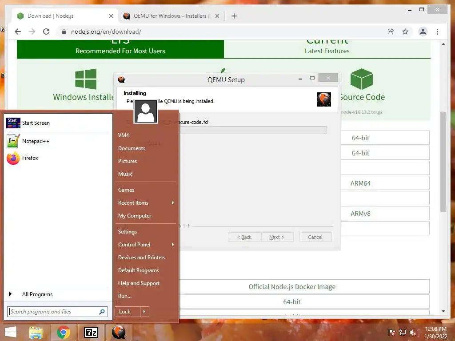
Task: Reload the Node.js page
Action: [x=46, y=32]
